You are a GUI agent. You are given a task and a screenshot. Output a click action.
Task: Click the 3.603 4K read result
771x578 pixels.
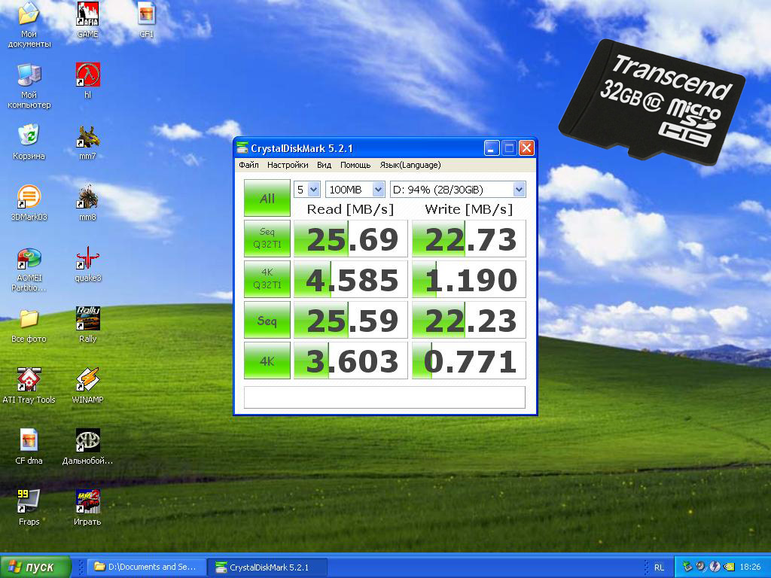[351, 360]
